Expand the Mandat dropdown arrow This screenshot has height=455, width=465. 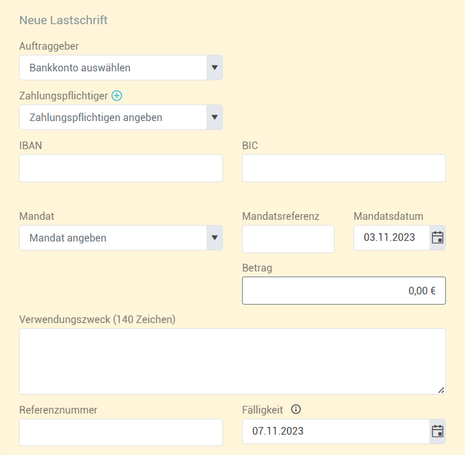tap(215, 238)
